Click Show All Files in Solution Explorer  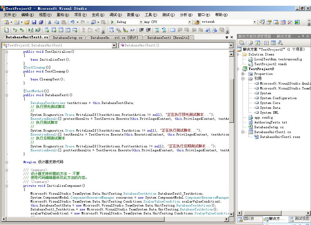coord(251,43)
